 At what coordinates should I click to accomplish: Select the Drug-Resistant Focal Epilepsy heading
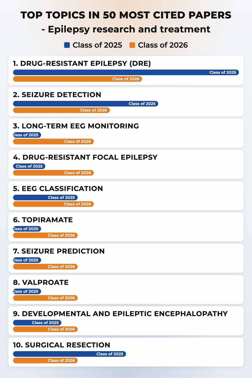pos(85,157)
